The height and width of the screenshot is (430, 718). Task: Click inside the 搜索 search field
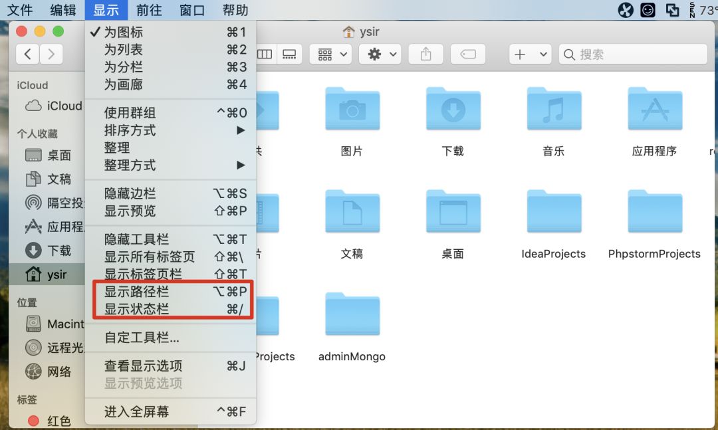coord(632,54)
